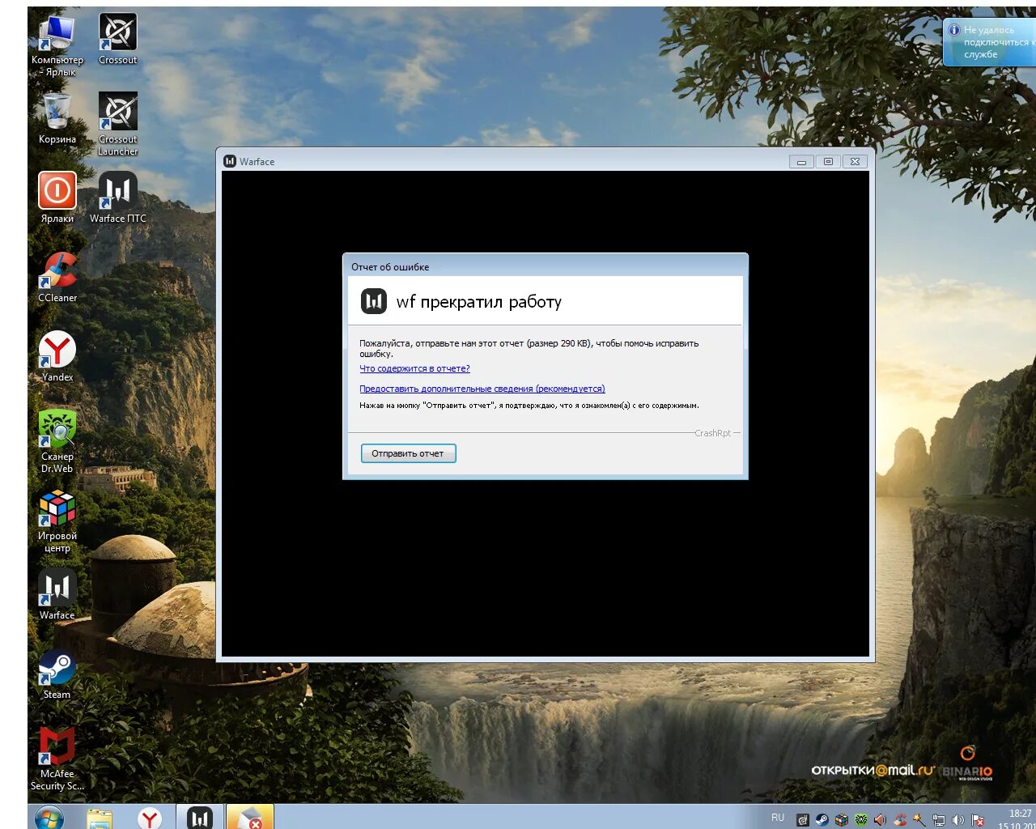Viewport: 1036px width, 829px height.
Task: Select the Crossout desktop shortcut
Action: [x=118, y=39]
